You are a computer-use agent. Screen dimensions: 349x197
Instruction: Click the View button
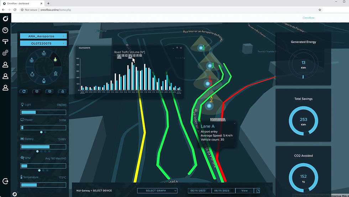click(244, 191)
